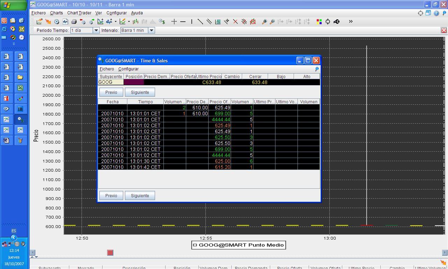Click the zoom out magnifier icon
This screenshot has width=448, height=269.
pyautogui.click(x=272, y=22)
